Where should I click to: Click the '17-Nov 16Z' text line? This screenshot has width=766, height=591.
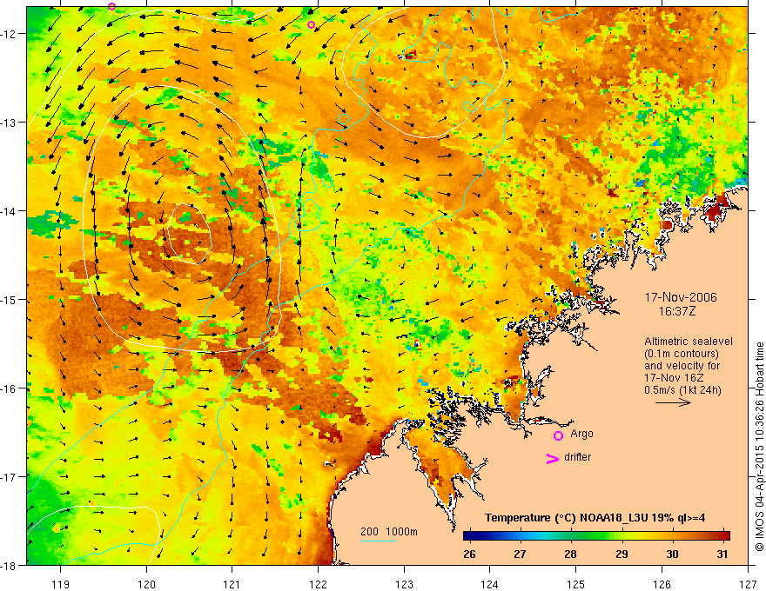[675, 378]
